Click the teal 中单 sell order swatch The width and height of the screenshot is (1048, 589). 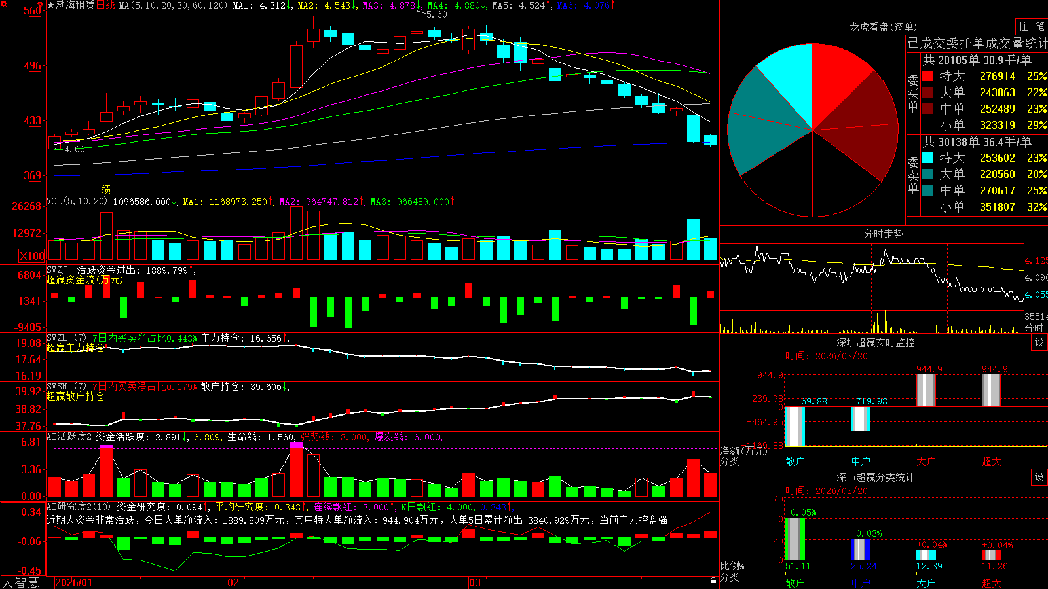(x=927, y=190)
